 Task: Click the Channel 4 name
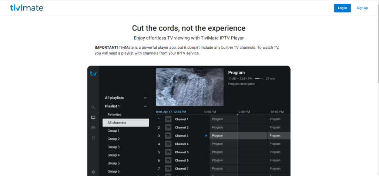(181, 144)
